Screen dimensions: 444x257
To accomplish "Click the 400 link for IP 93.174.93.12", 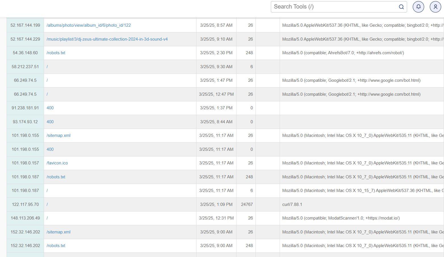I will tap(50, 122).
